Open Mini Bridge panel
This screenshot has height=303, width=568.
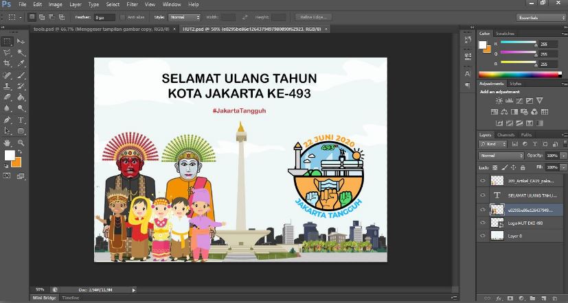44,298
